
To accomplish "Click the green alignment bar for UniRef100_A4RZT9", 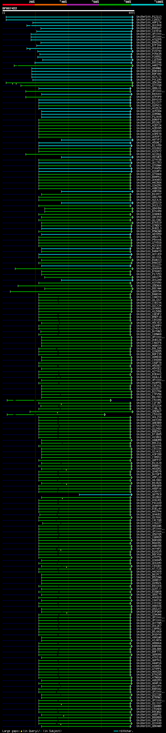I will 74,66.
